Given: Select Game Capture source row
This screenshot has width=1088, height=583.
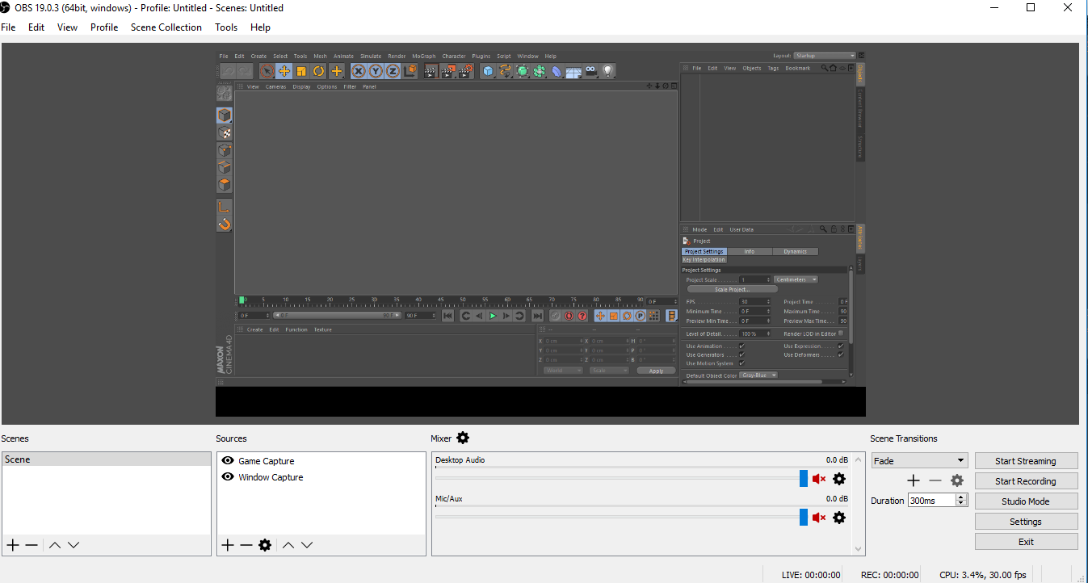Looking at the screenshot, I should pyautogui.click(x=321, y=461).
